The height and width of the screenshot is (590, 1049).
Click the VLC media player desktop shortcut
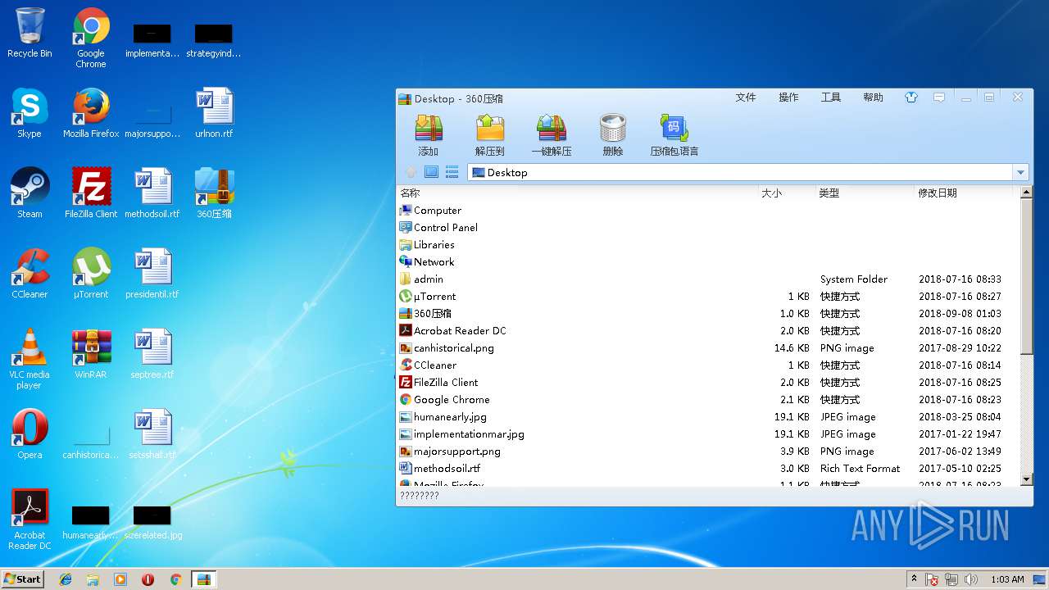pyautogui.click(x=30, y=359)
